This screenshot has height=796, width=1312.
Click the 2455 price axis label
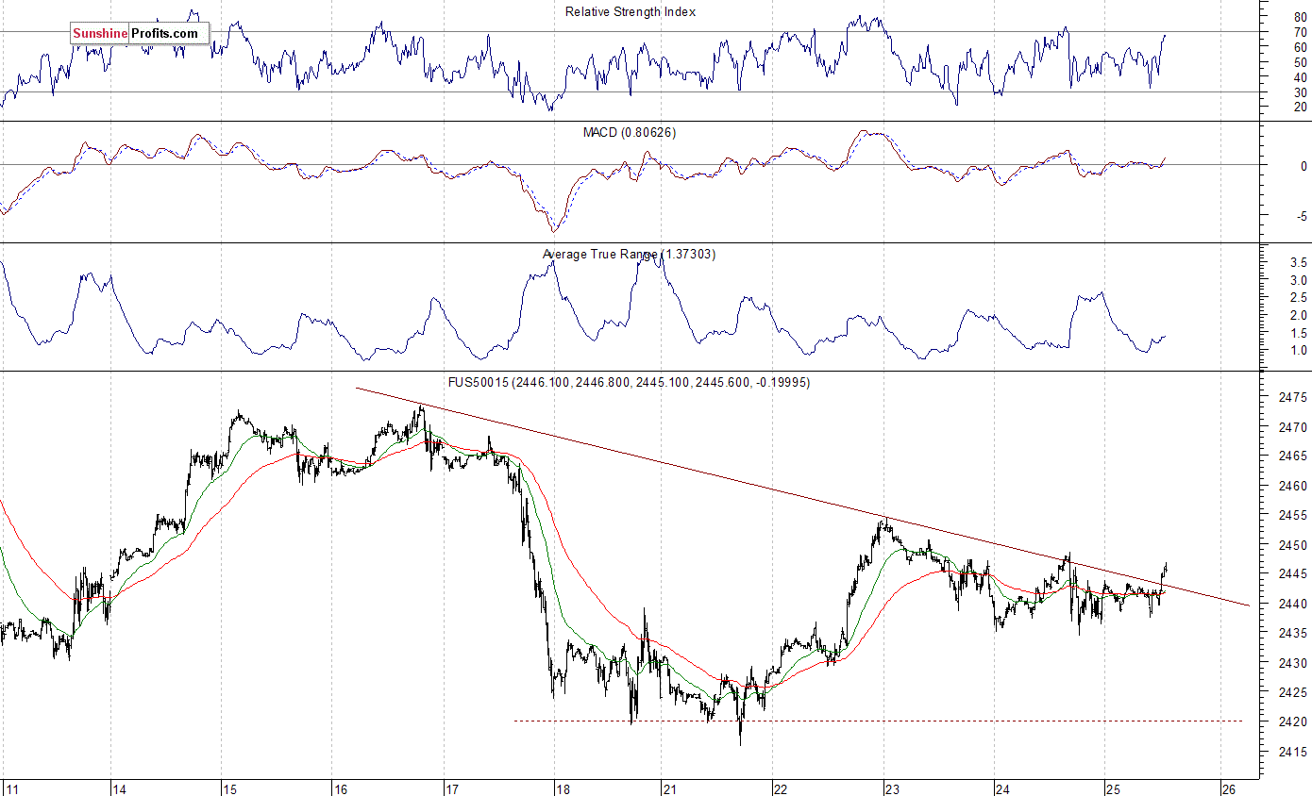point(1293,516)
